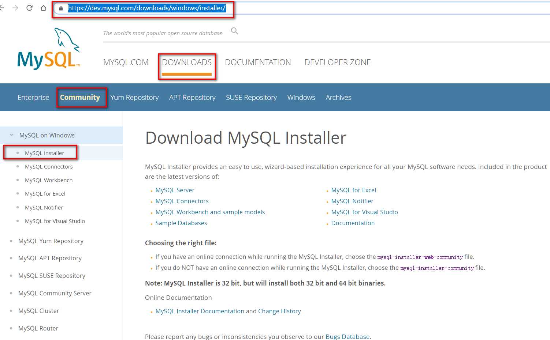The width and height of the screenshot is (550, 340).
Task: Follow MySQL for Excel content link
Action: click(x=354, y=190)
